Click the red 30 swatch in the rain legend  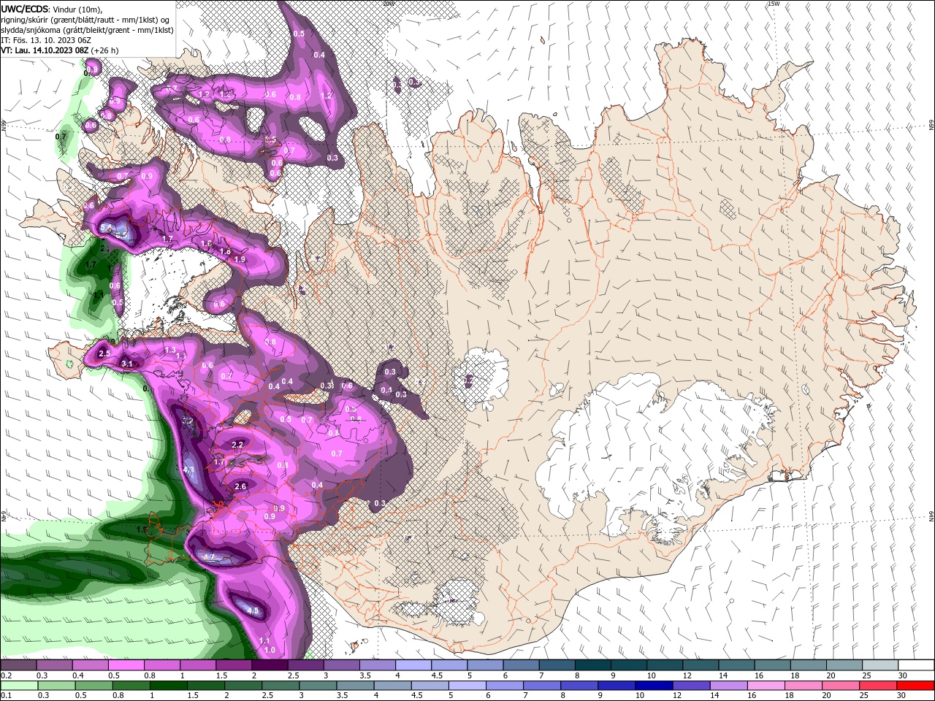[916, 686]
